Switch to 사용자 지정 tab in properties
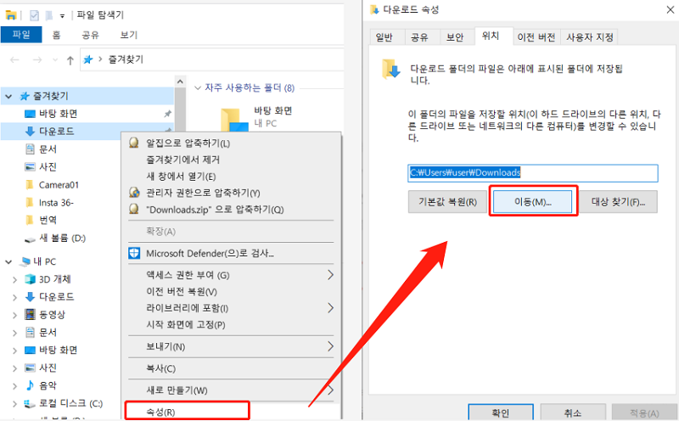 click(x=590, y=37)
